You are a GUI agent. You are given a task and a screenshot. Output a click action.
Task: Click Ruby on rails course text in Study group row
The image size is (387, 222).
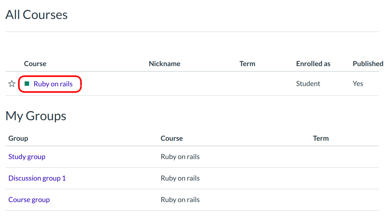click(180, 157)
